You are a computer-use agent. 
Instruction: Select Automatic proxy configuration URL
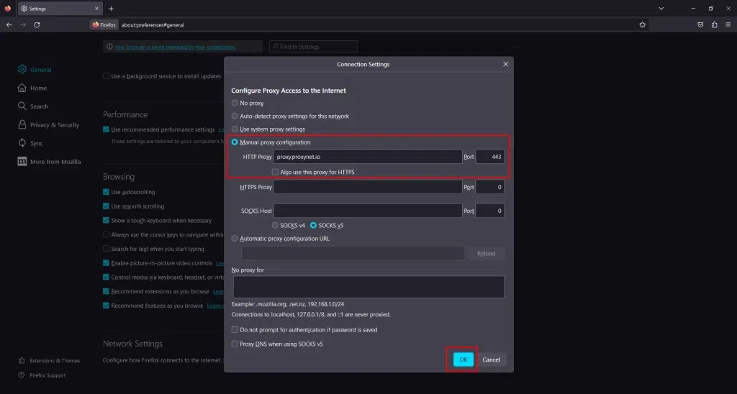click(235, 239)
